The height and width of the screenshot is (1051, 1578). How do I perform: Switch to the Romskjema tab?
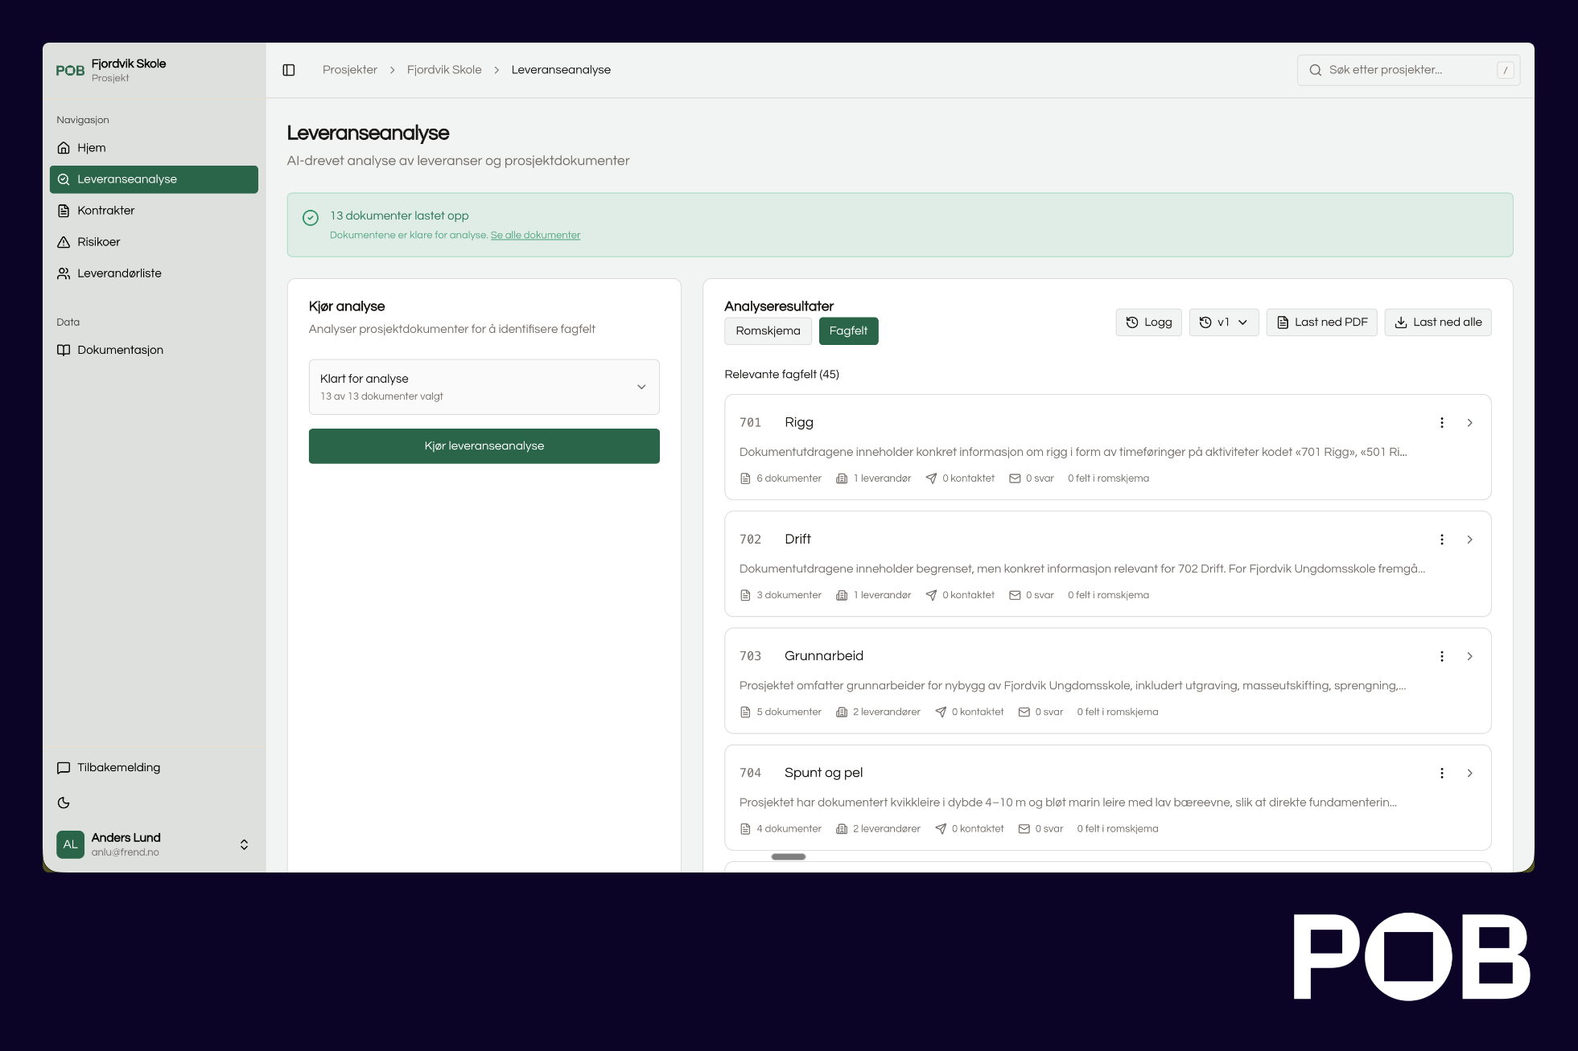pyautogui.click(x=768, y=331)
